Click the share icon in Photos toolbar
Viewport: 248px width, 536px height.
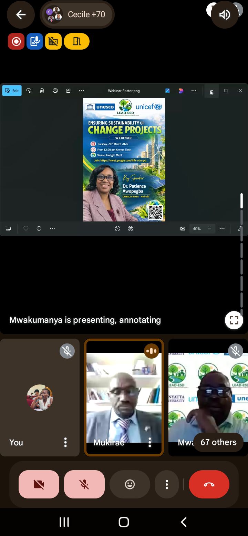click(68, 91)
